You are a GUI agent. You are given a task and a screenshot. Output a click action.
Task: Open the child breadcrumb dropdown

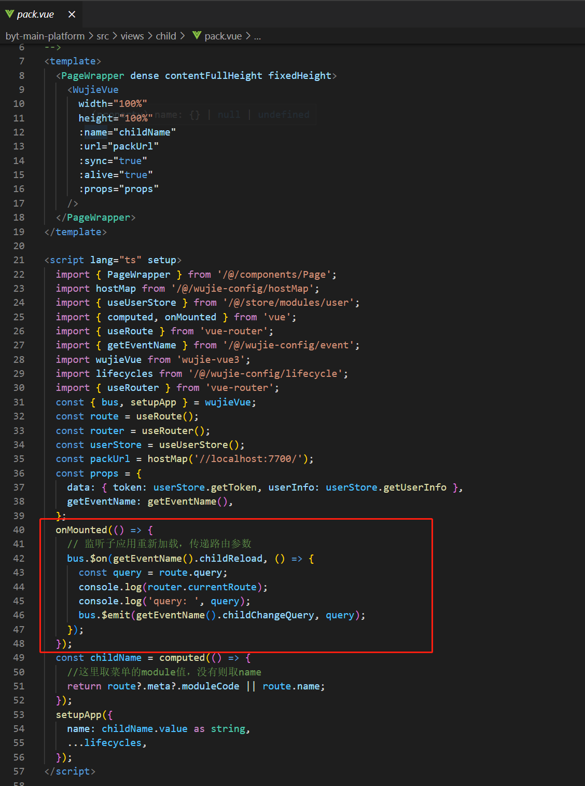(166, 35)
